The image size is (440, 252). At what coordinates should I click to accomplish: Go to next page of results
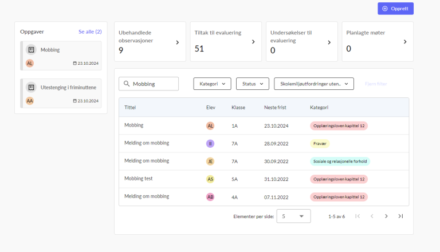(386, 216)
